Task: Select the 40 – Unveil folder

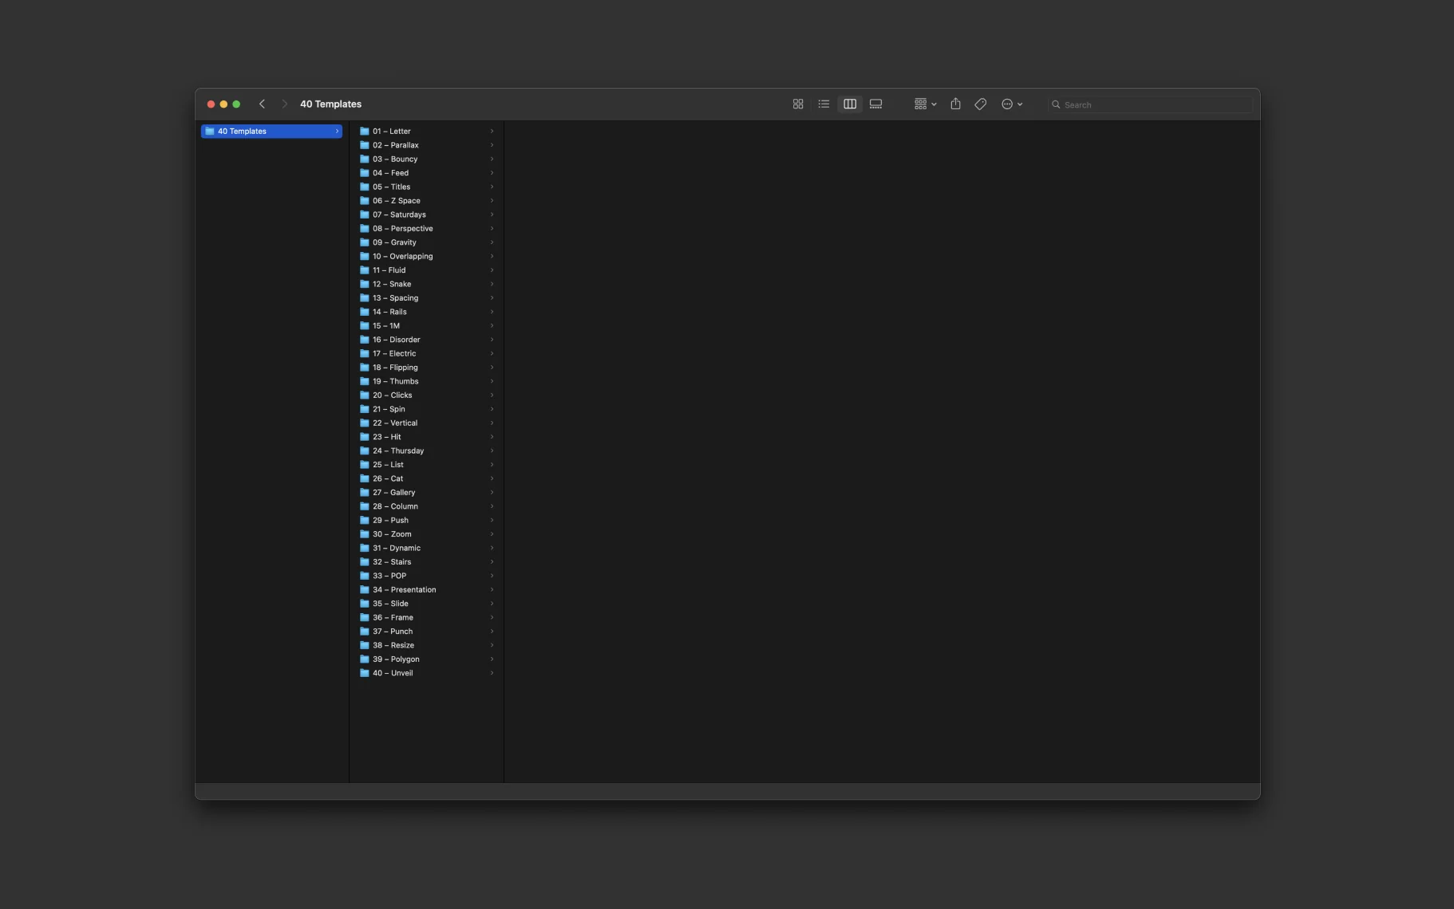Action: [x=393, y=674]
